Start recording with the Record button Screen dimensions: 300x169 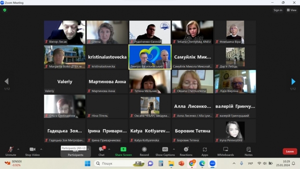pyautogui.click(x=144, y=151)
